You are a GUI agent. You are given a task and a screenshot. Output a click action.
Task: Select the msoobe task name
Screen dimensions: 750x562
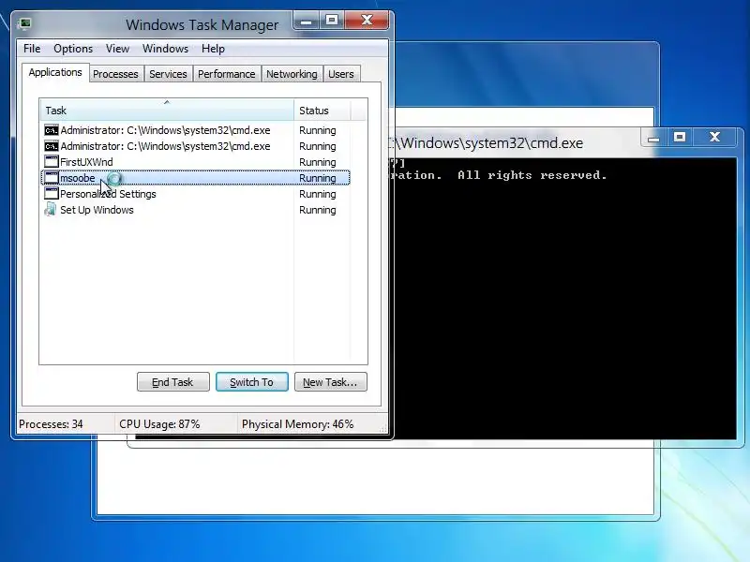(78, 178)
